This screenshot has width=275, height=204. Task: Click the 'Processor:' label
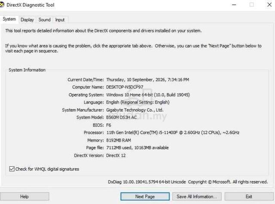(x=94, y=132)
